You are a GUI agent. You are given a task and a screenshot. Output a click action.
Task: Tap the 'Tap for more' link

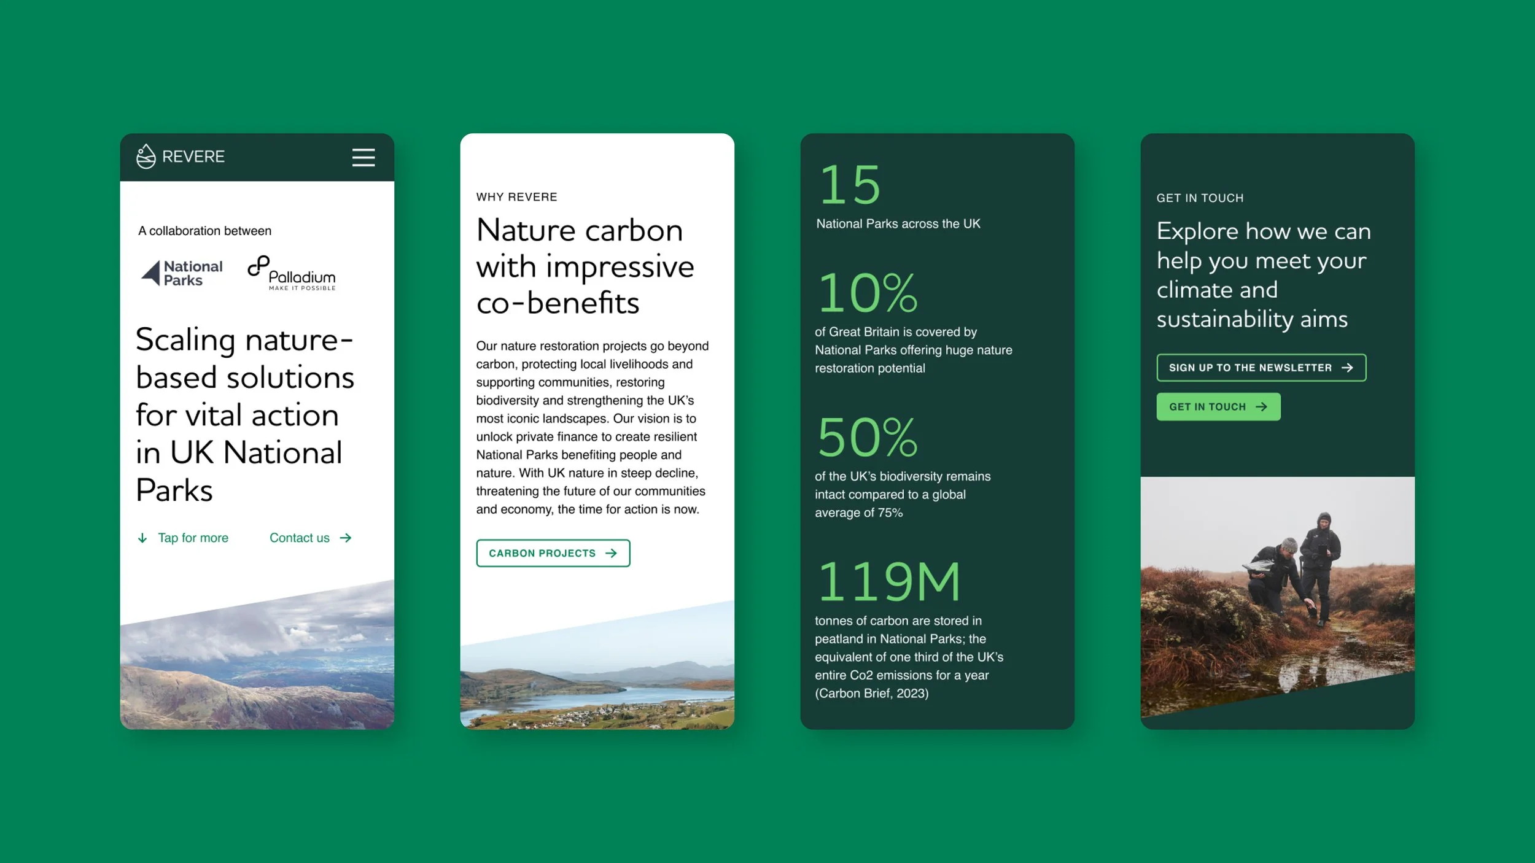(x=193, y=538)
